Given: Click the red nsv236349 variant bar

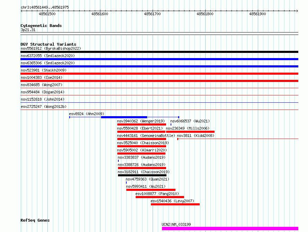Looking at the screenshot, I should click(190, 132).
